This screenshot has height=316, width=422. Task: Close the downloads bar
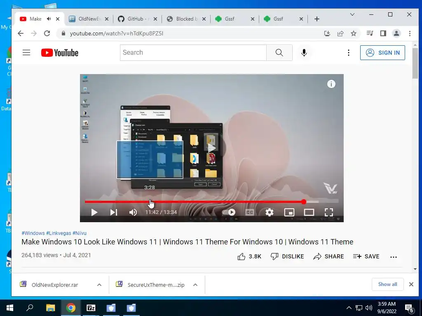point(411,284)
